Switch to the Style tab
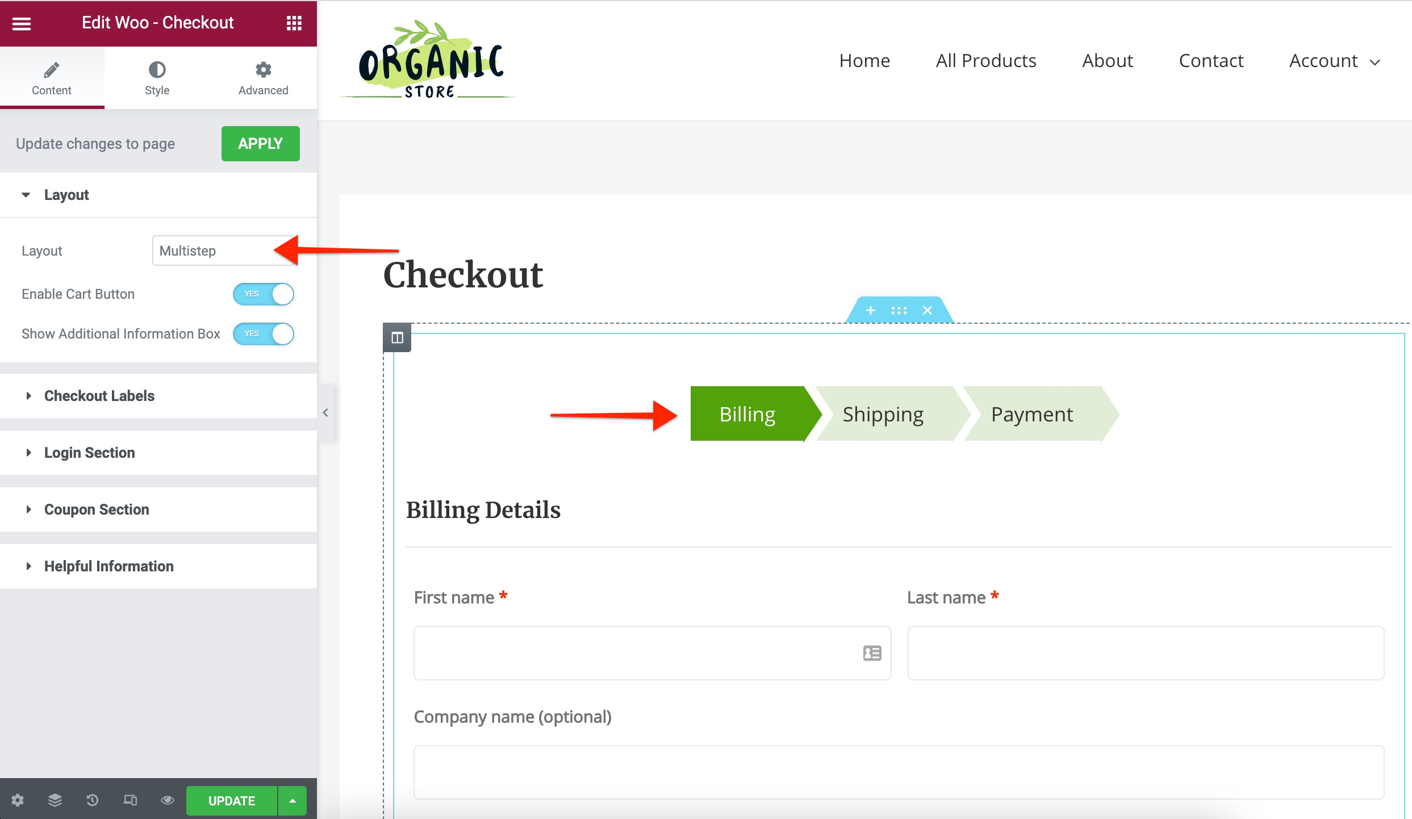 click(157, 78)
